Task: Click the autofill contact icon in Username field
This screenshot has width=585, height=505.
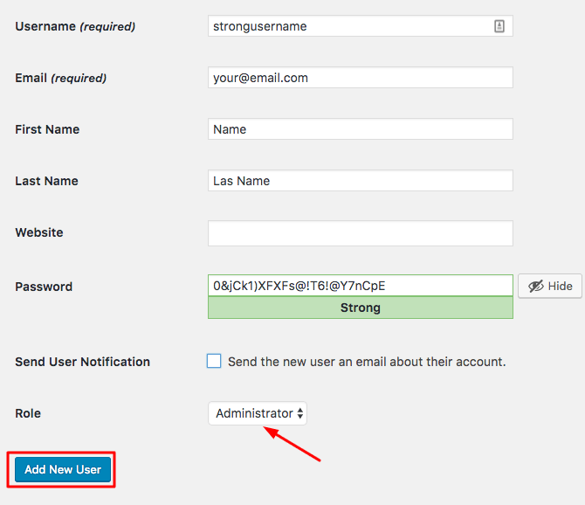Action: click(499, 26)
